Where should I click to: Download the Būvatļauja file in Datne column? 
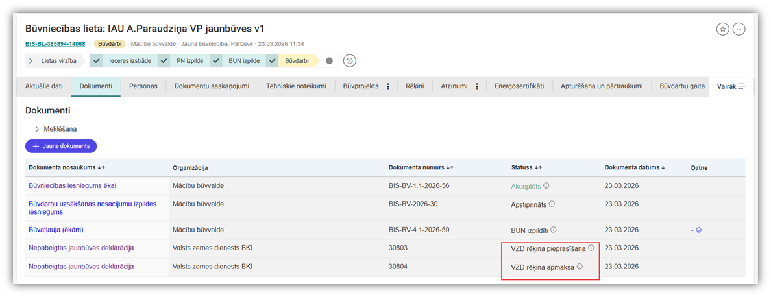coord(699,230)
